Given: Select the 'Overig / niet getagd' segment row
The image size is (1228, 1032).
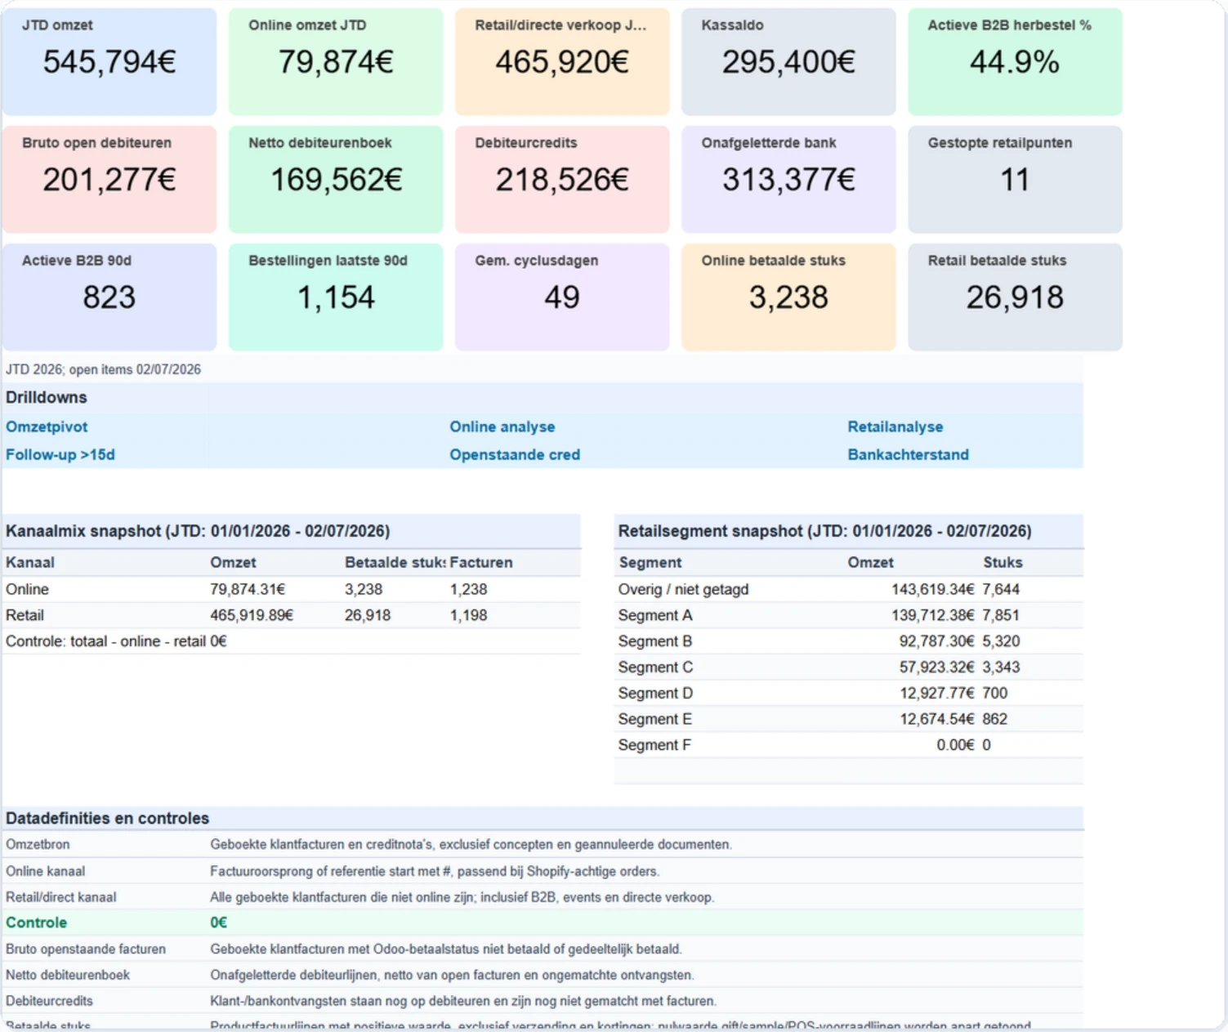Looking at the screenshot, I should (x=848, y=589).
